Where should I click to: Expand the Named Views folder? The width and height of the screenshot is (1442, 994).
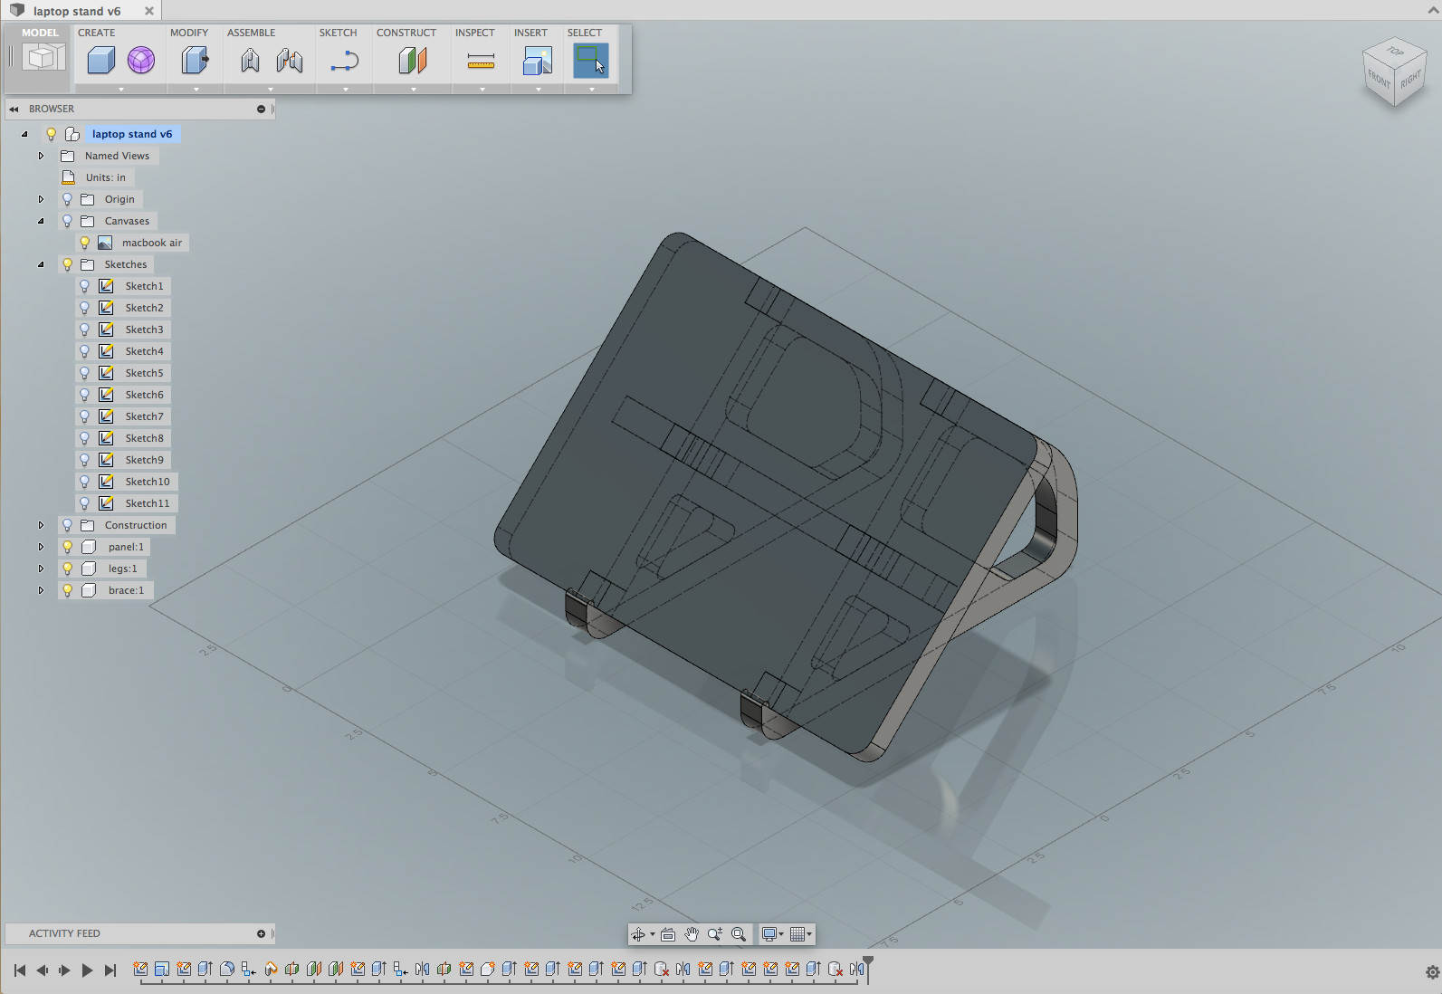click(x=41, y=156)
